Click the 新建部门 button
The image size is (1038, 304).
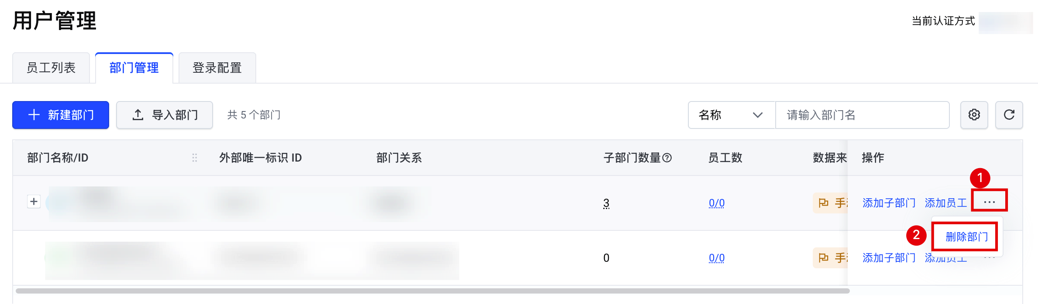61,115
